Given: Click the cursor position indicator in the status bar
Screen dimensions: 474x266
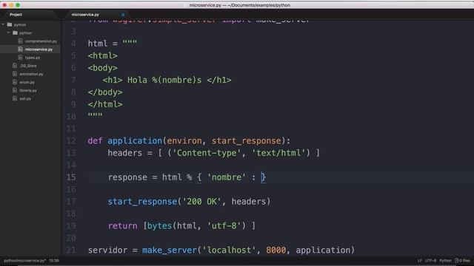Looking at the screenshot, I should coord(54,260).
